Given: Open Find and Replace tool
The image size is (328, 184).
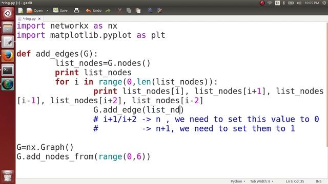Looking at the screenshot, I should pyautogui.click(x=159, y=10).
